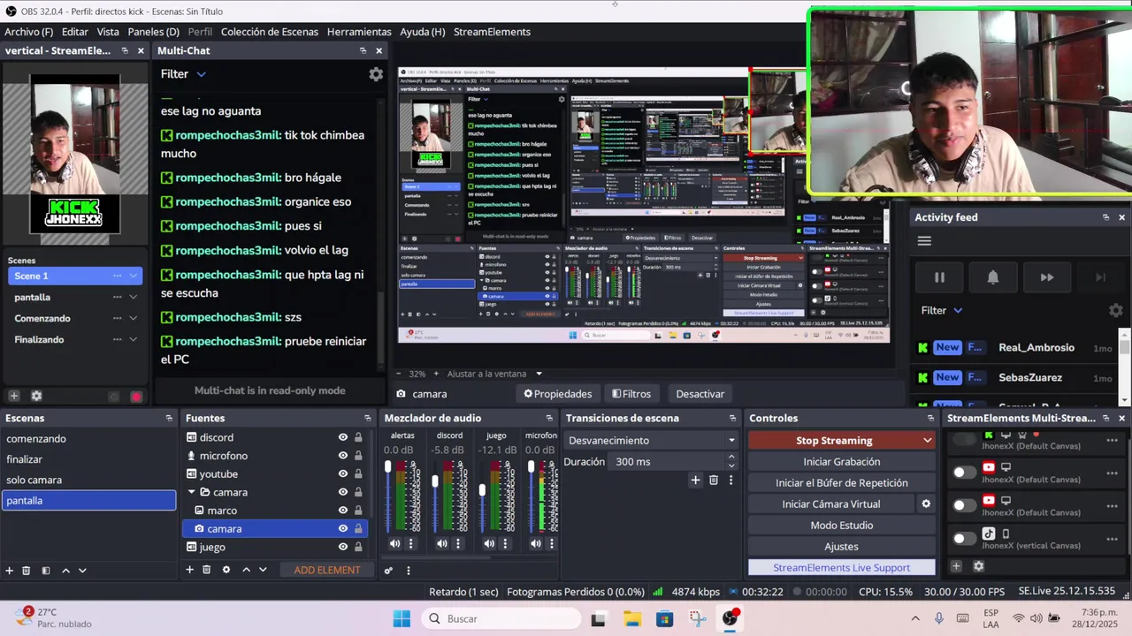The height and width of the screenshot is (636, 1132).
Task: Open source properties gear in Fuentes toolbar
Action: click(226, 570)
